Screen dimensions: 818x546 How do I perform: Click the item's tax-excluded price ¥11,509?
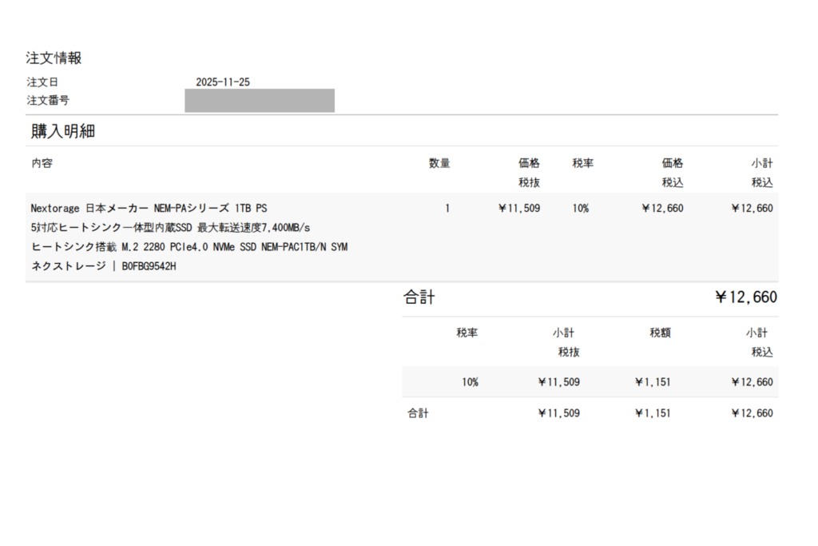click(518, 208)
